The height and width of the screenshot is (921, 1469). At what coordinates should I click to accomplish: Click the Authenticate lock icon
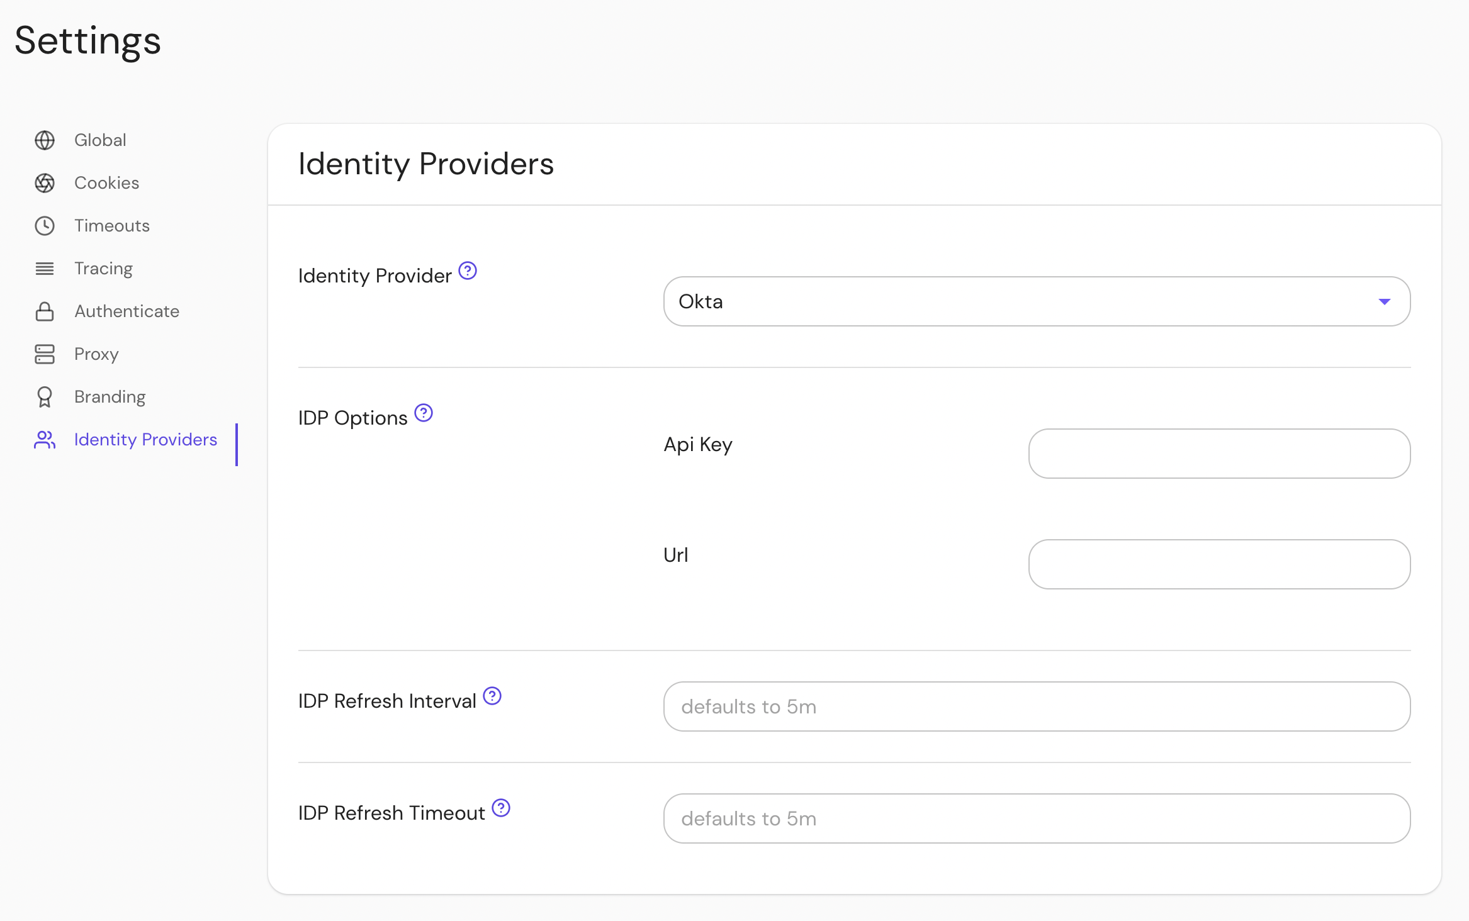pyautogui.click(x=45, y=311)
